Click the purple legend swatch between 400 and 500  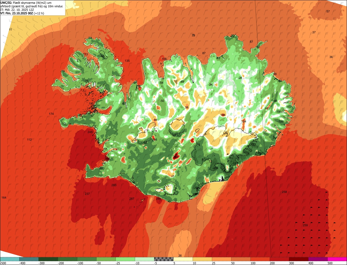coord(318,259)
